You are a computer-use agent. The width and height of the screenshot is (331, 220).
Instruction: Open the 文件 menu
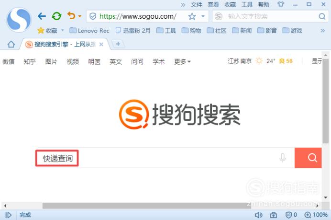[x=196, y=4]
